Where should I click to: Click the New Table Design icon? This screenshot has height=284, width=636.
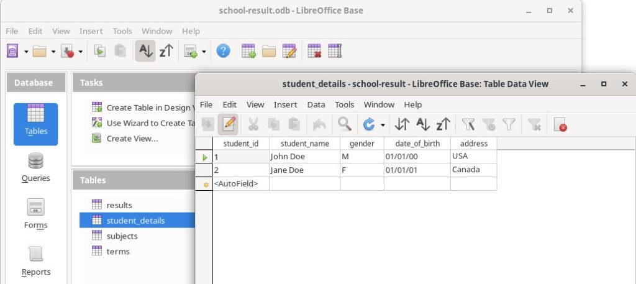pos(248,51)
